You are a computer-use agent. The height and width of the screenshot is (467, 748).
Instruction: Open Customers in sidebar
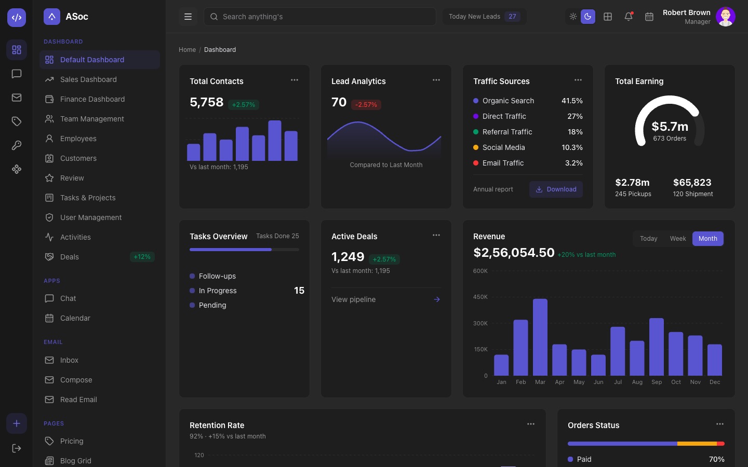pos(100,158)
